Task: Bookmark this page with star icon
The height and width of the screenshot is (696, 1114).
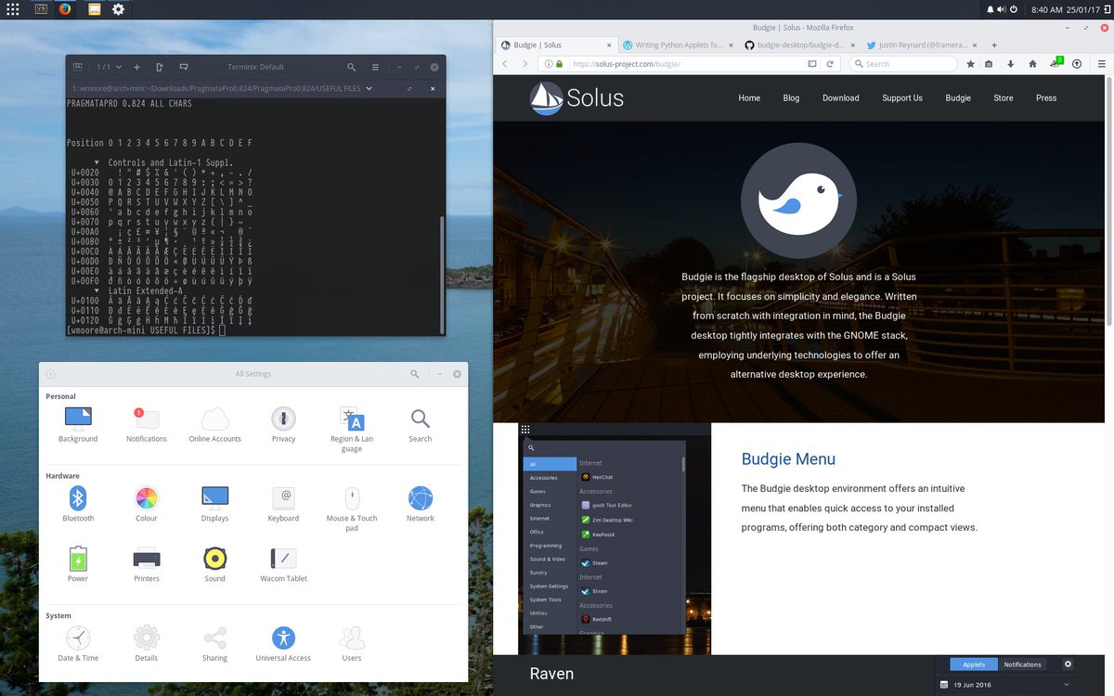Action: [971, 64]
